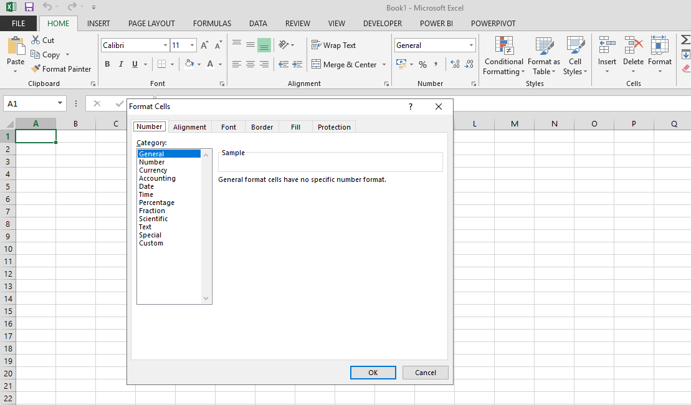Screen dimensions: 691x405
Task: Toggle the highlighted Bottom Align button
Action: tap(264, 44)
